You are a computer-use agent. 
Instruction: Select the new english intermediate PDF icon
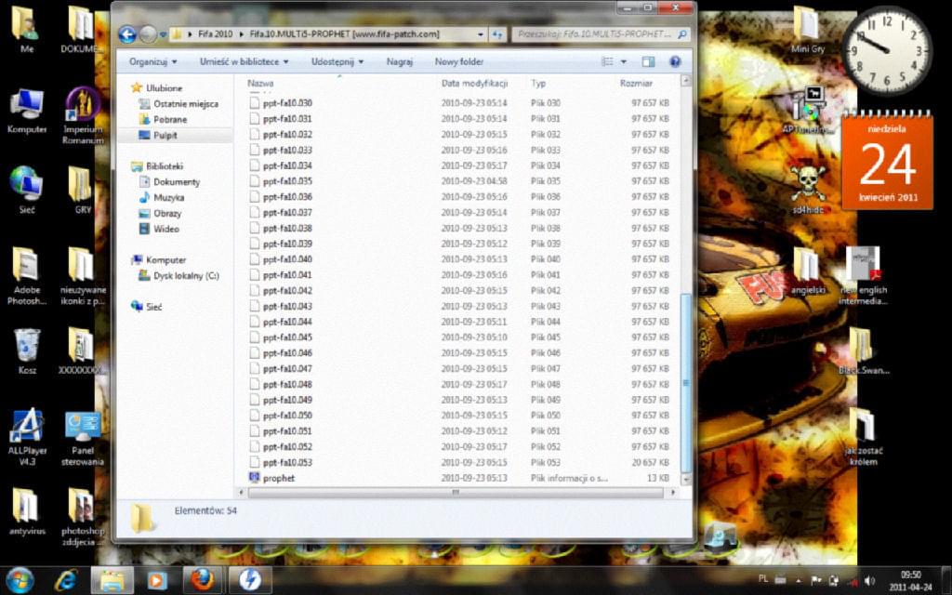pos(863,275)
